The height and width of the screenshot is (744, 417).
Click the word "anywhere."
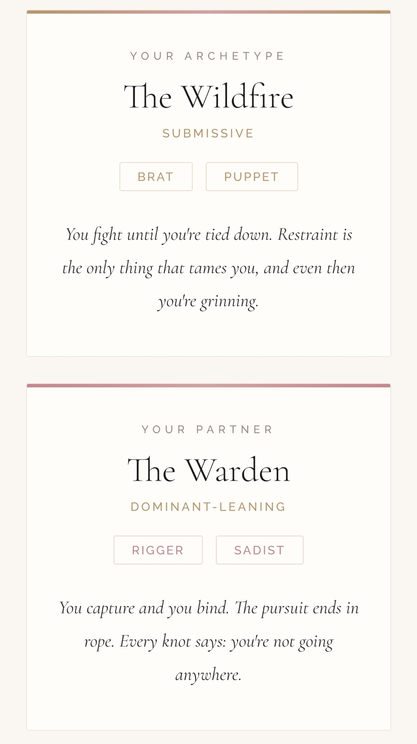pyautogui.click(x=208, y=675)
